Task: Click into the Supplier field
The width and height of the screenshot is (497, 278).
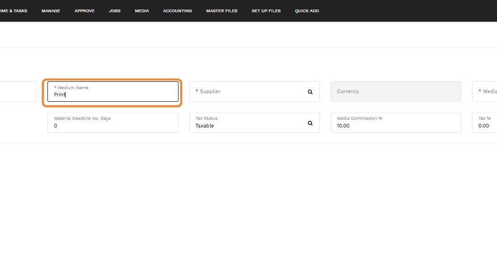Action: (248, 92)
